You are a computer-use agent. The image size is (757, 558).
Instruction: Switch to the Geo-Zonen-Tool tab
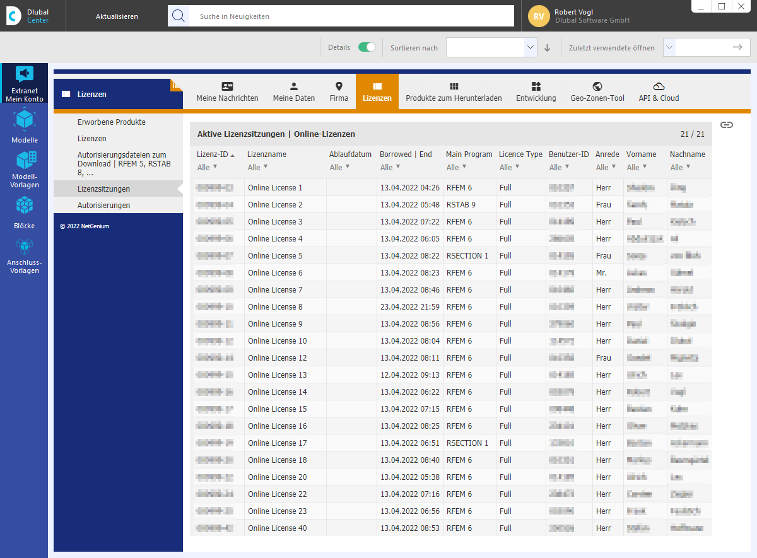tap(597, 92)
